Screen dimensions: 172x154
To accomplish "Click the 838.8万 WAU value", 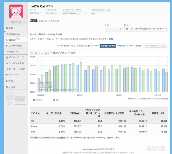I will (77, 121).
